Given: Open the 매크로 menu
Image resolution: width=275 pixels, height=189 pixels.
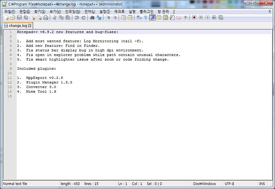Looking at the screenshot, I should [x=120, y=11].
